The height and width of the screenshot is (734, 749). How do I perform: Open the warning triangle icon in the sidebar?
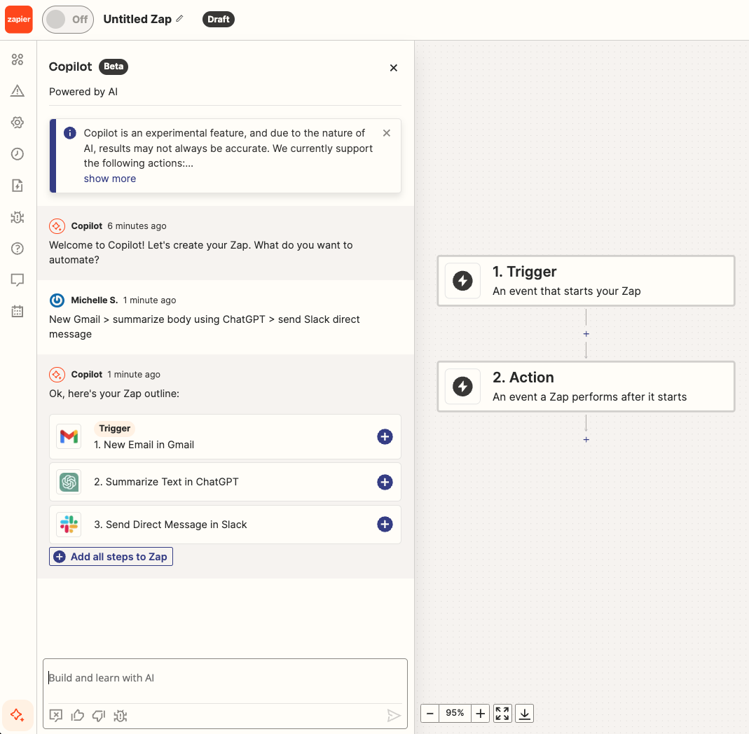pyautogui.click(x=18, y=91)
